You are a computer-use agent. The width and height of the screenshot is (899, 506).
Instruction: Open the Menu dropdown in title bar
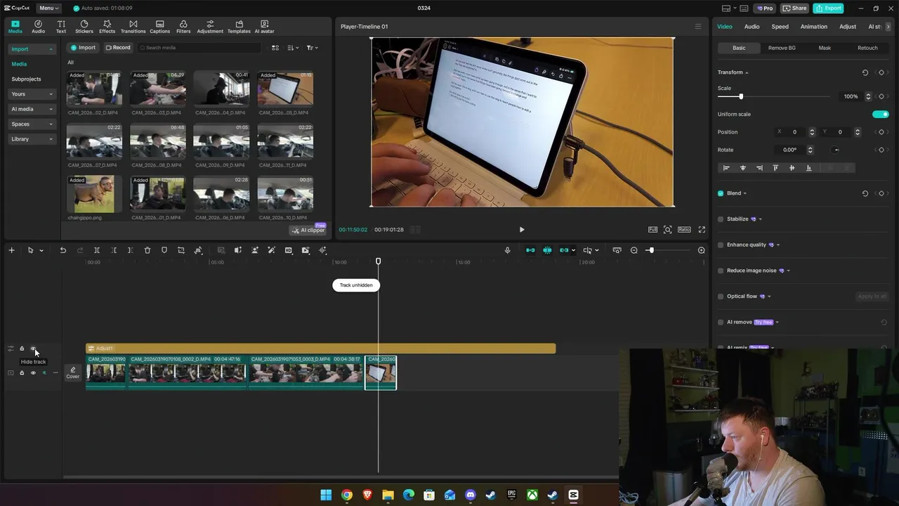48,8
